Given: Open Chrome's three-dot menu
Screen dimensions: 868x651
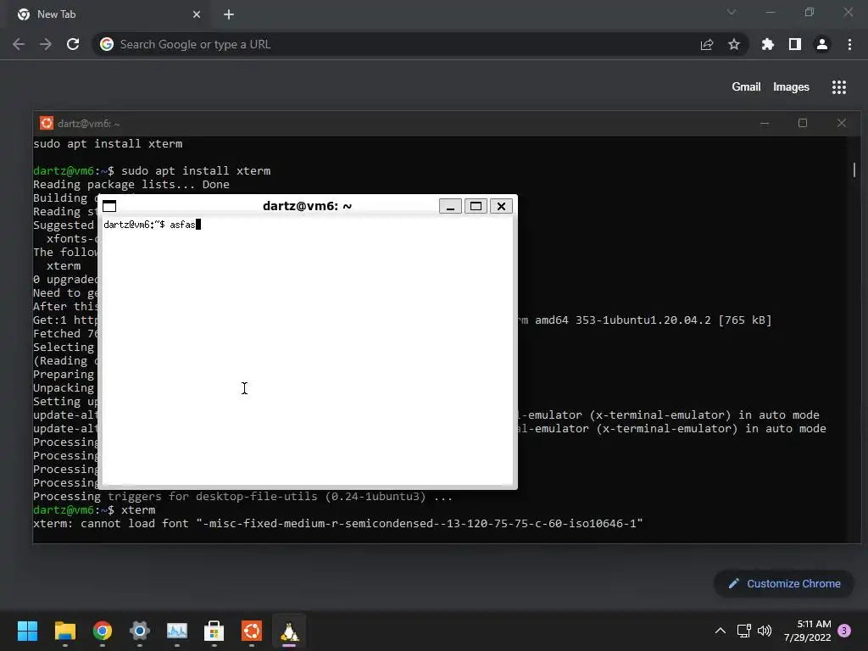Looking at the screenshot, I should (x=849, y=44).
